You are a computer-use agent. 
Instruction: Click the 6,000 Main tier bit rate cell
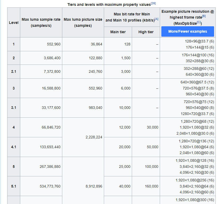118,88
